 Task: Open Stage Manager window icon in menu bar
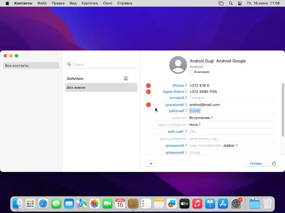point(221,3)
